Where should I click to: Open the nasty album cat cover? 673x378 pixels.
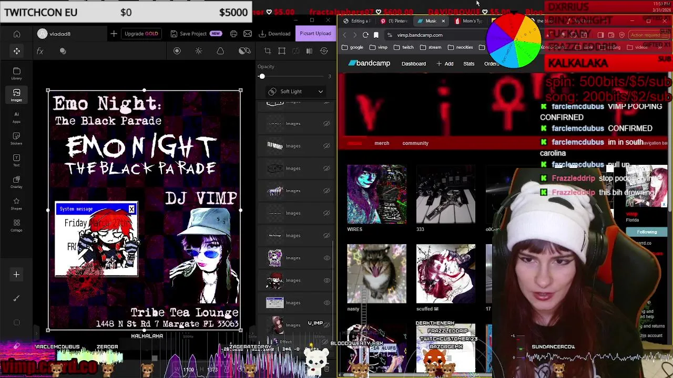(x=376, y=274)
